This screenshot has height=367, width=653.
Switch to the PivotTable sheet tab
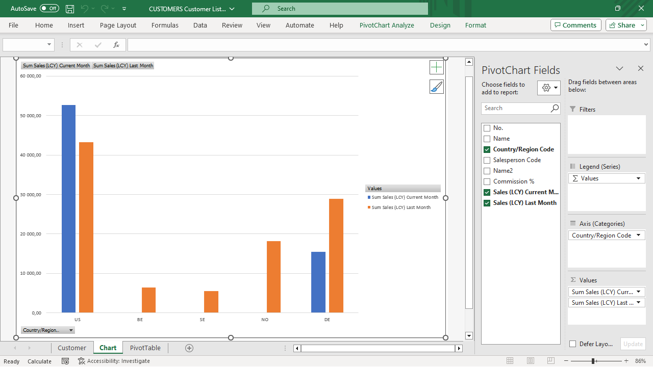point(145,348)
